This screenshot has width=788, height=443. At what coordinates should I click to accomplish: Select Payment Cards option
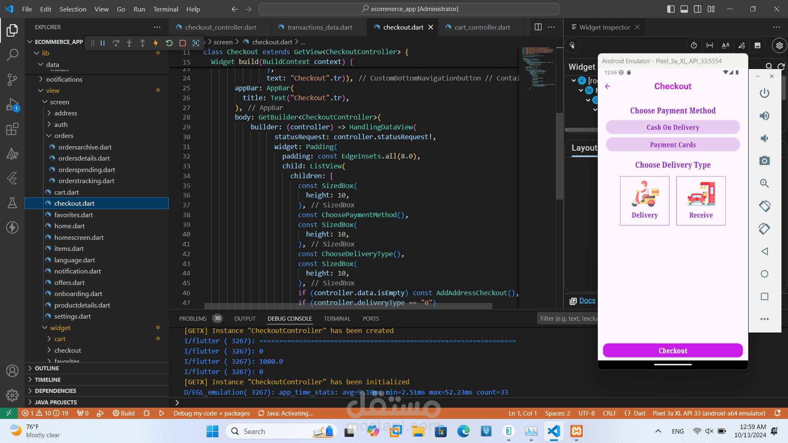pyautogui.click(x=673, y=145)
